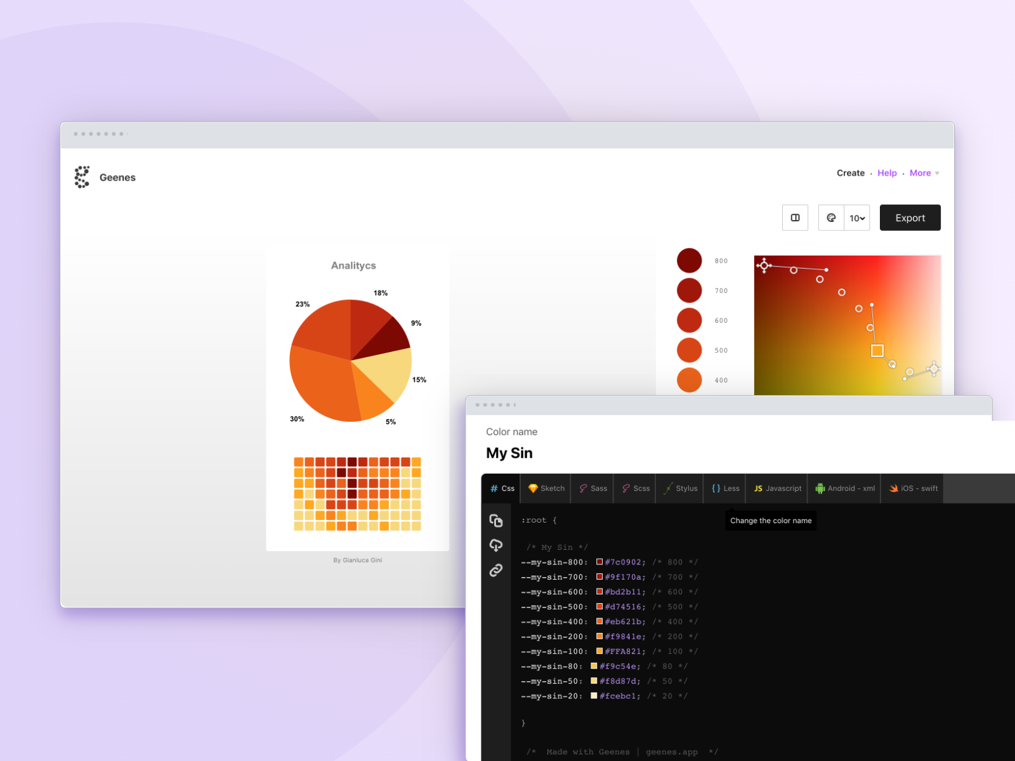
Task: Expand the More menu arrow
Action: tap(937, 173)
